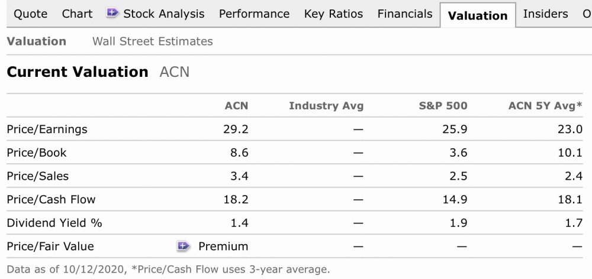View Wall Street Estimates sub-tab
Viewport: 592px width, 279px height.
[152, 41]
